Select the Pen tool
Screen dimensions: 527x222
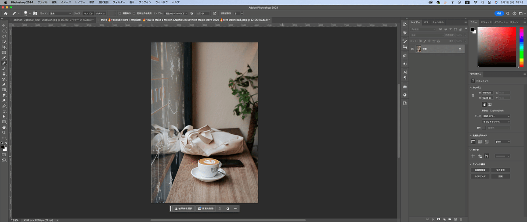coord(4,106)
